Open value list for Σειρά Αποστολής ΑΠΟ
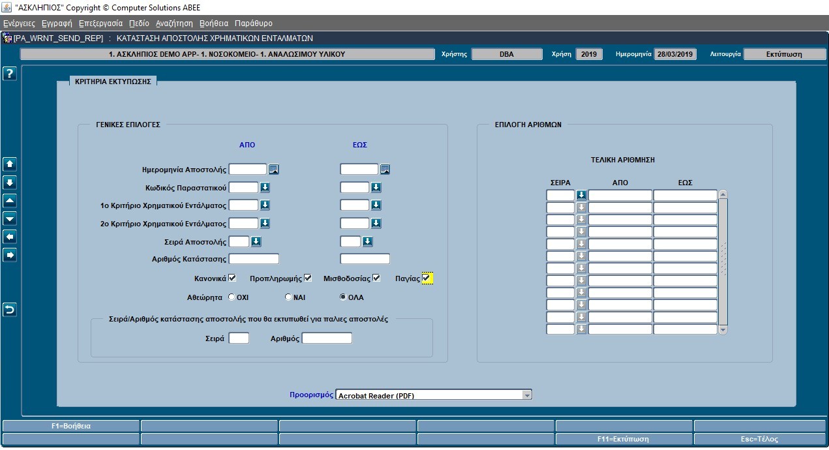The image size is (829, 450). click(256, 242)
